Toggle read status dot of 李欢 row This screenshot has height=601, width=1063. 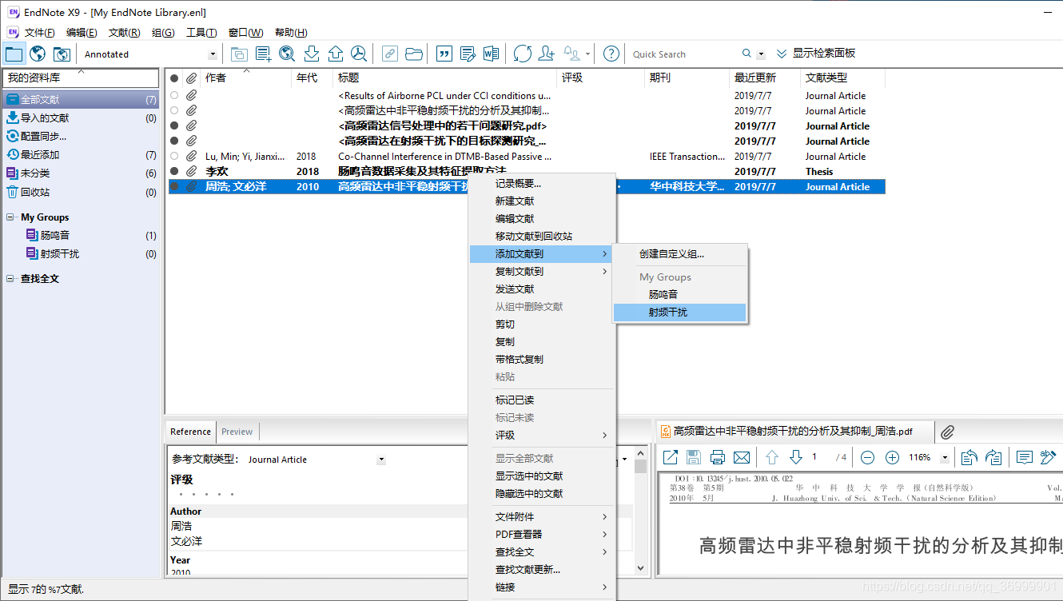tap(174, 172)
